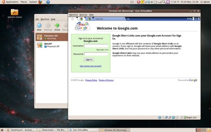Open Devices menu in Chrome OS VM window
This screenshot has width=211, height=132.
tap(83, 15)
